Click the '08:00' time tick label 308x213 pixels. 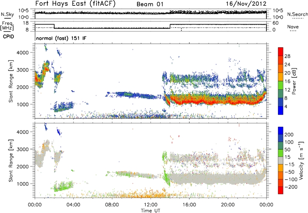pos(112,205)
